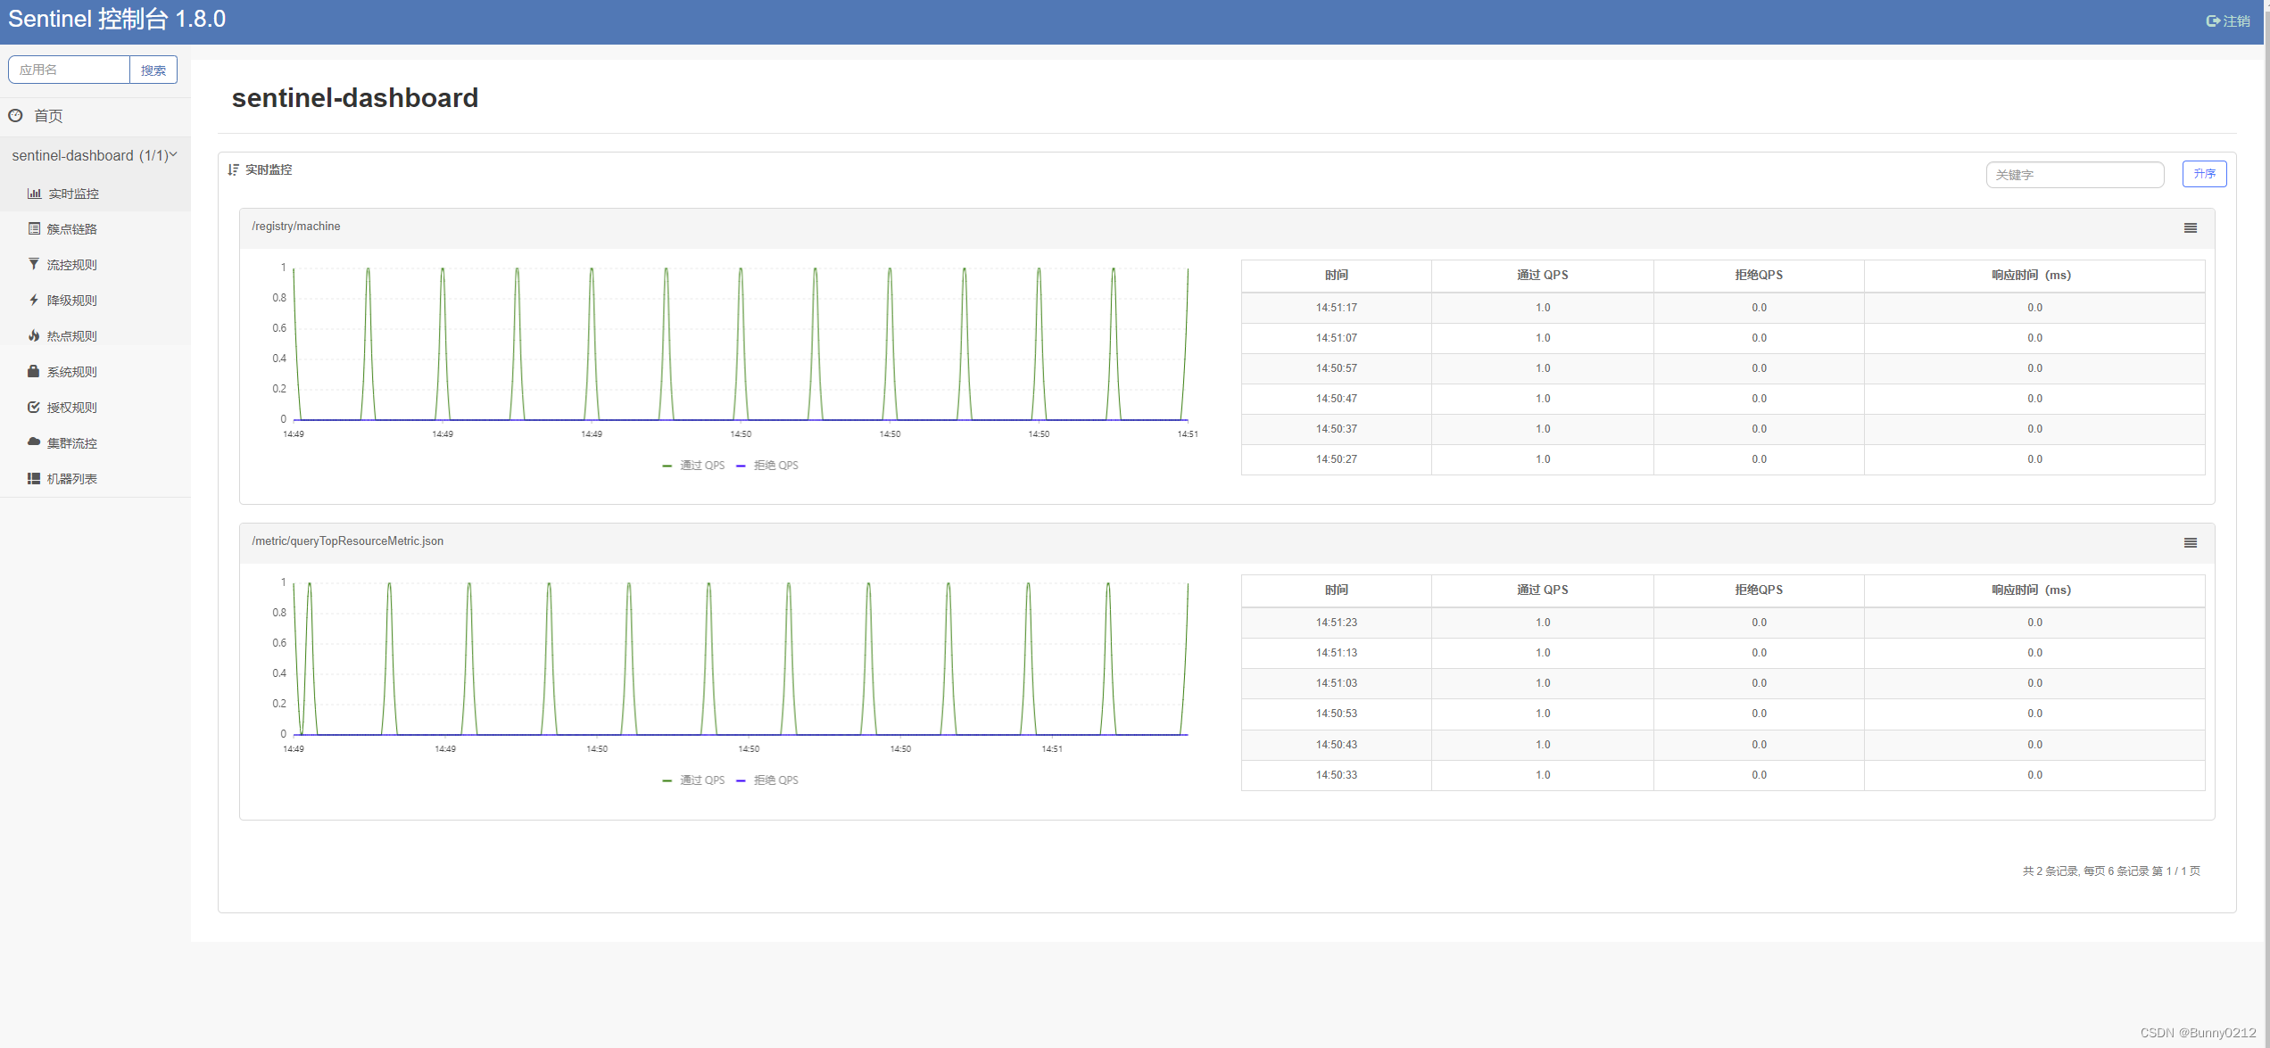Click the 升序 sort order button
2270x1048 pixels.
(x=2204, y=174)
